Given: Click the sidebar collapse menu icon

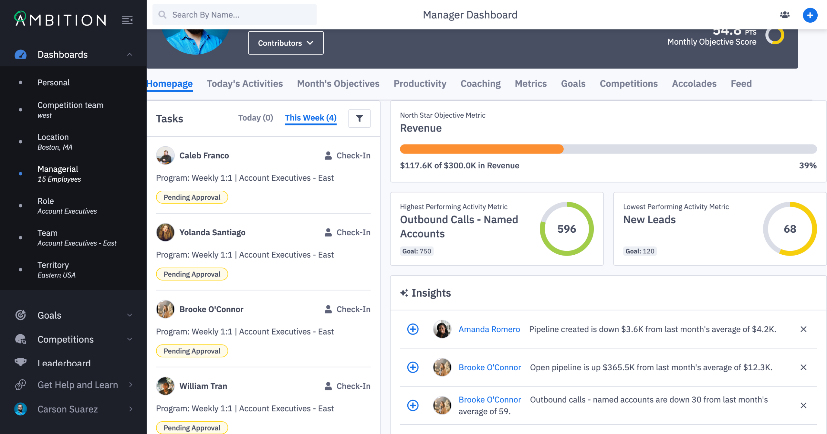Looking at the screenshot, I should coord(127,20).
